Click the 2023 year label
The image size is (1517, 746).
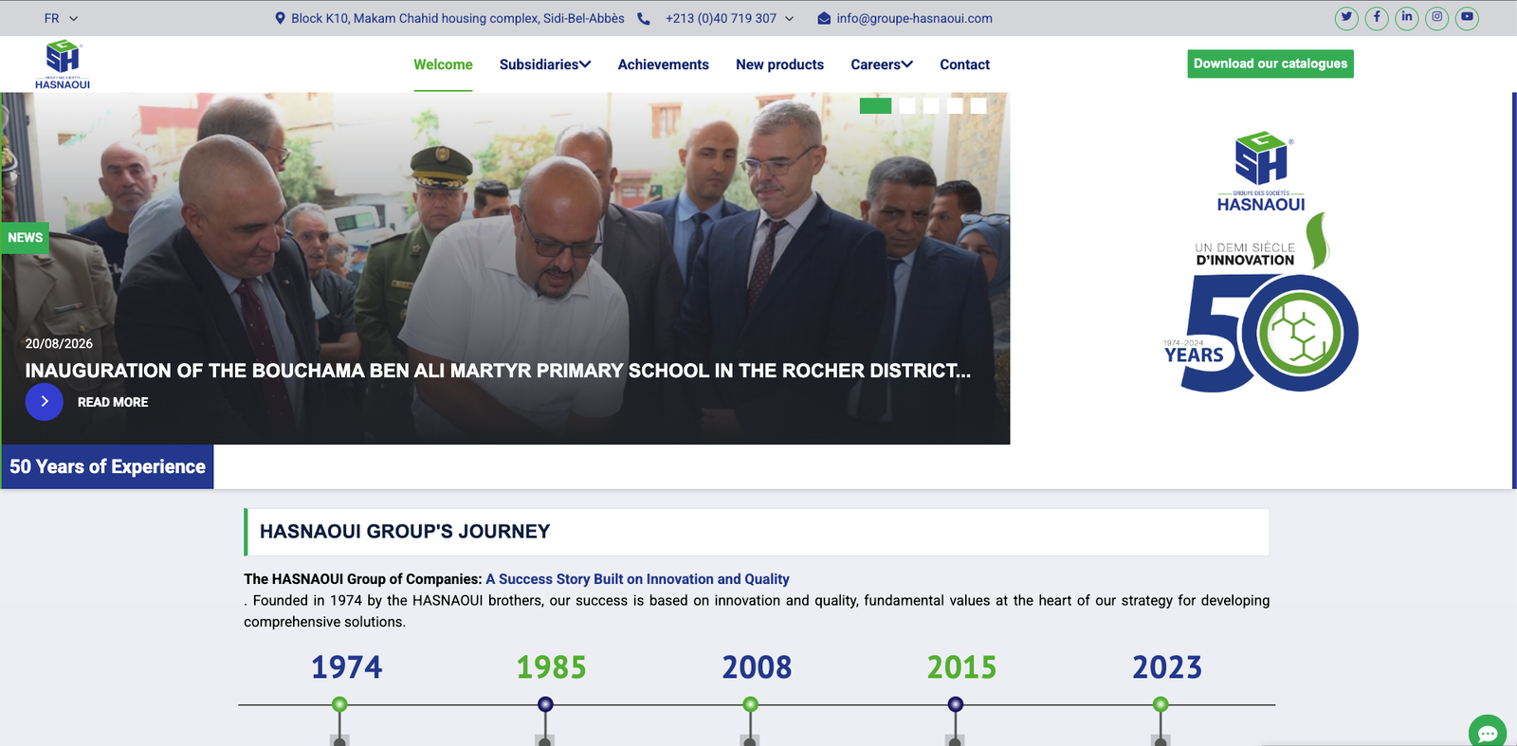(1167, 667)
